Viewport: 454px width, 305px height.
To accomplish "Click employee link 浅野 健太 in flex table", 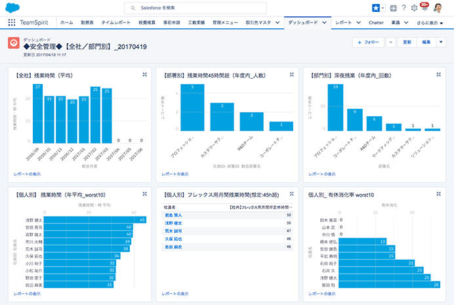I will click(173, 223).
